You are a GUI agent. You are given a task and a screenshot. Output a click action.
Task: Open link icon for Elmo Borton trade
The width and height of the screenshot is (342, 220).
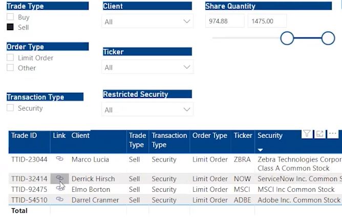click(59, 189)
